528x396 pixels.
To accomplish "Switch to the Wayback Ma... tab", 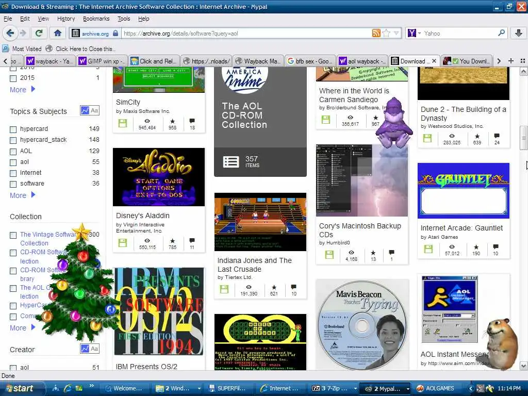I will pos(258,61).
